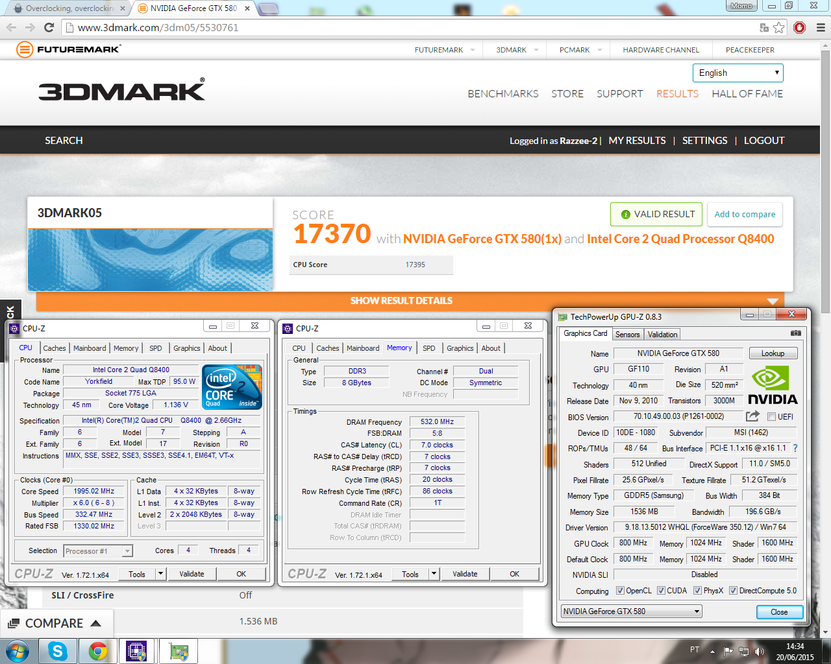Image resolution: width=831 pixels, height=664 pixels.
Task: Open the Windows Start button
Action: point(18,651)
